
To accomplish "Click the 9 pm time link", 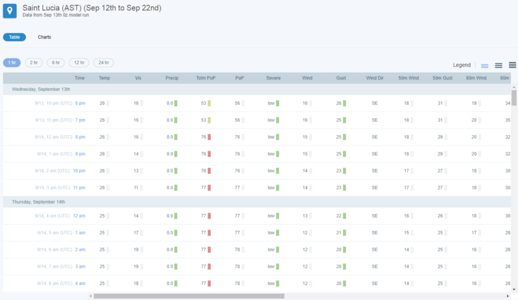I will pos(80,154).
